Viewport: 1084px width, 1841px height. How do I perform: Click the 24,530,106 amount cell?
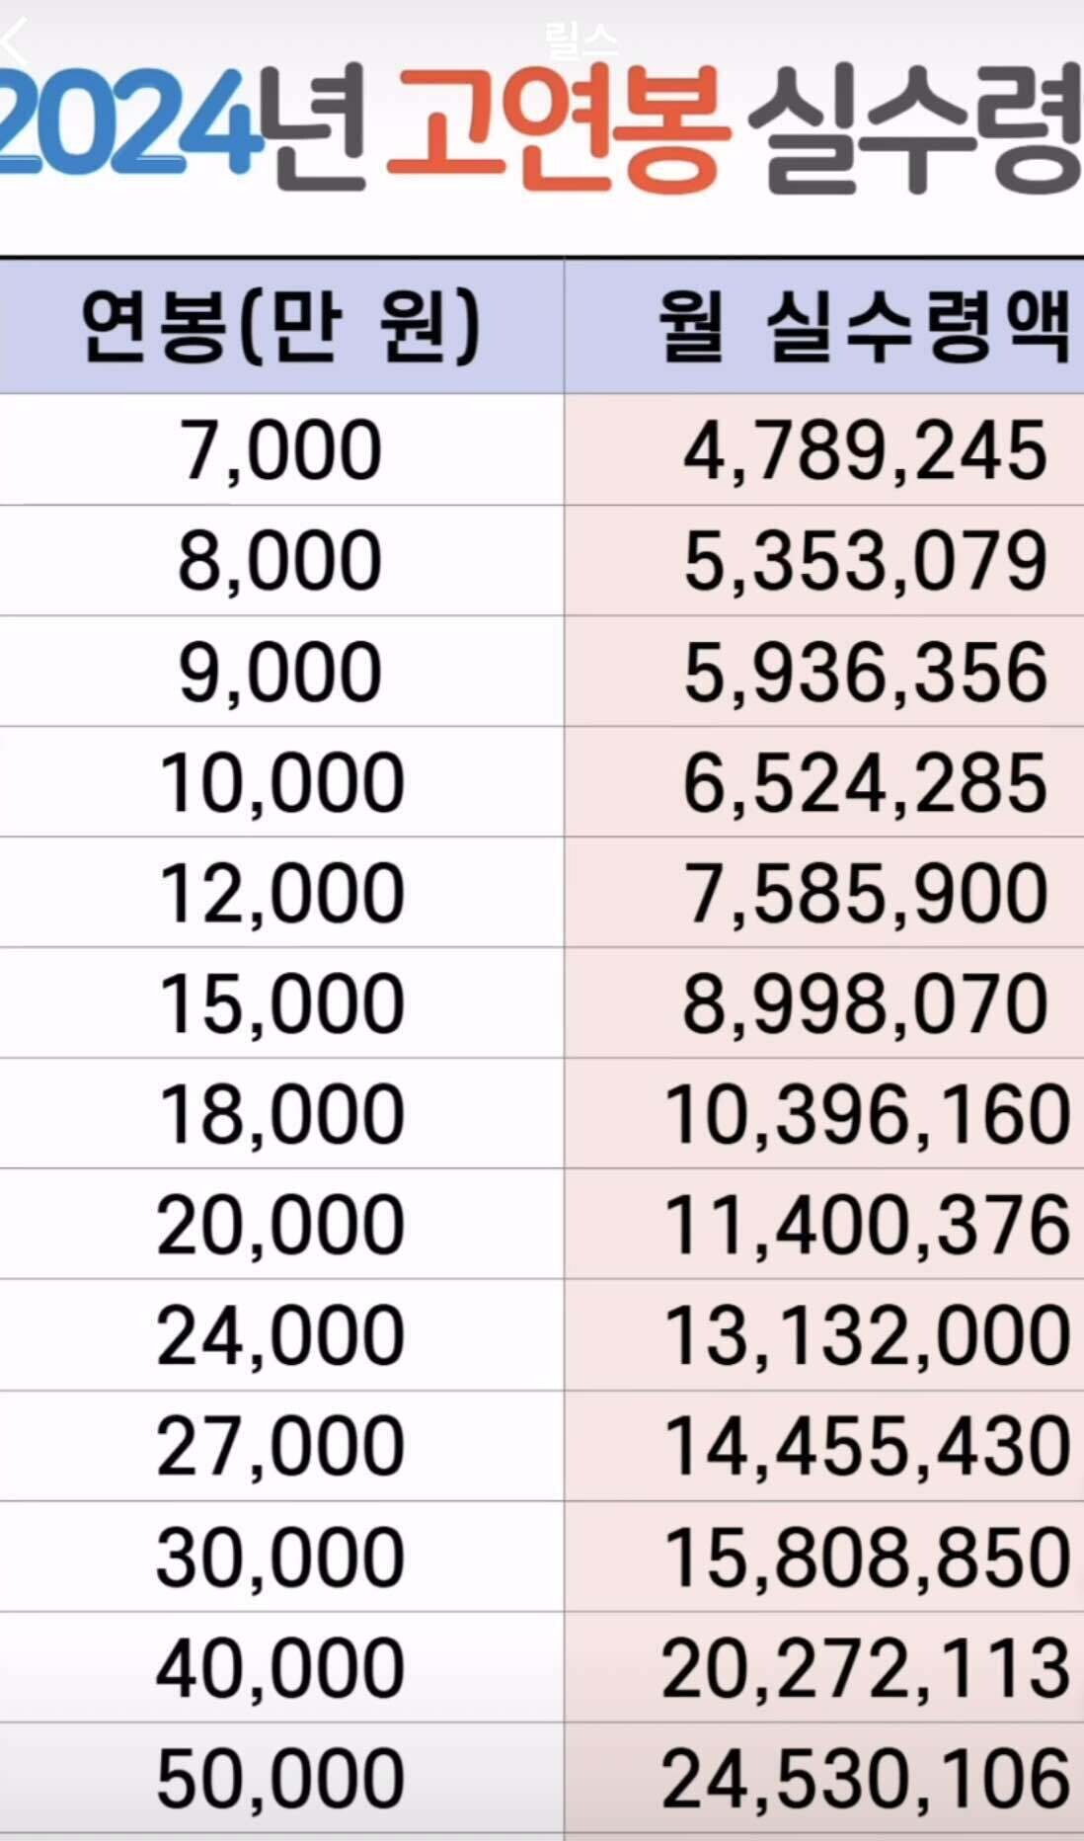click(824, 1778)
